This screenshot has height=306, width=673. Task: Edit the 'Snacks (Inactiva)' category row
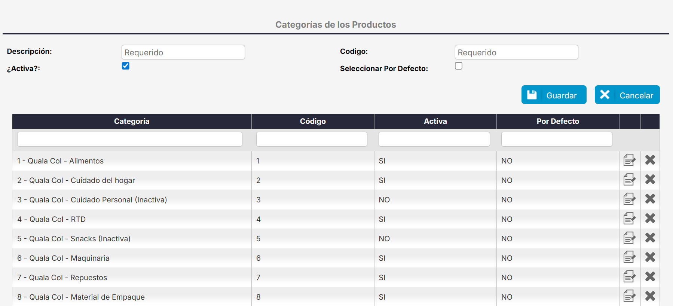click(630, 238)
